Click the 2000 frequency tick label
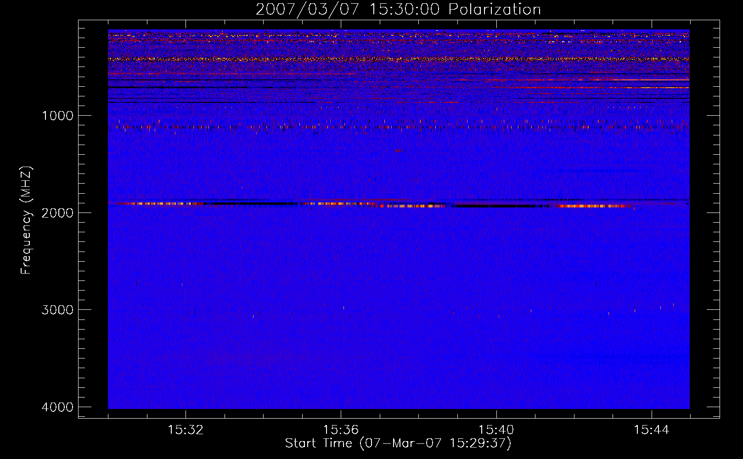The width and height of the screenshot is (743, 459). coord(57,213)
